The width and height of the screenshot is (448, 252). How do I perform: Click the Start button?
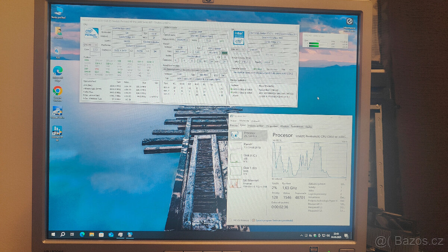pos(53,234)
